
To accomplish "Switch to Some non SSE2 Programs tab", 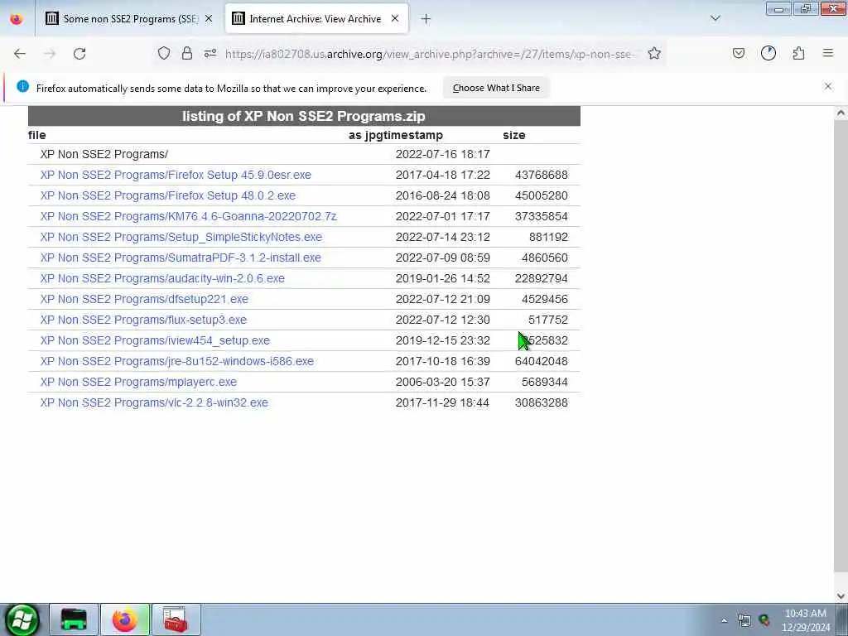I will (x=130, y=19).
